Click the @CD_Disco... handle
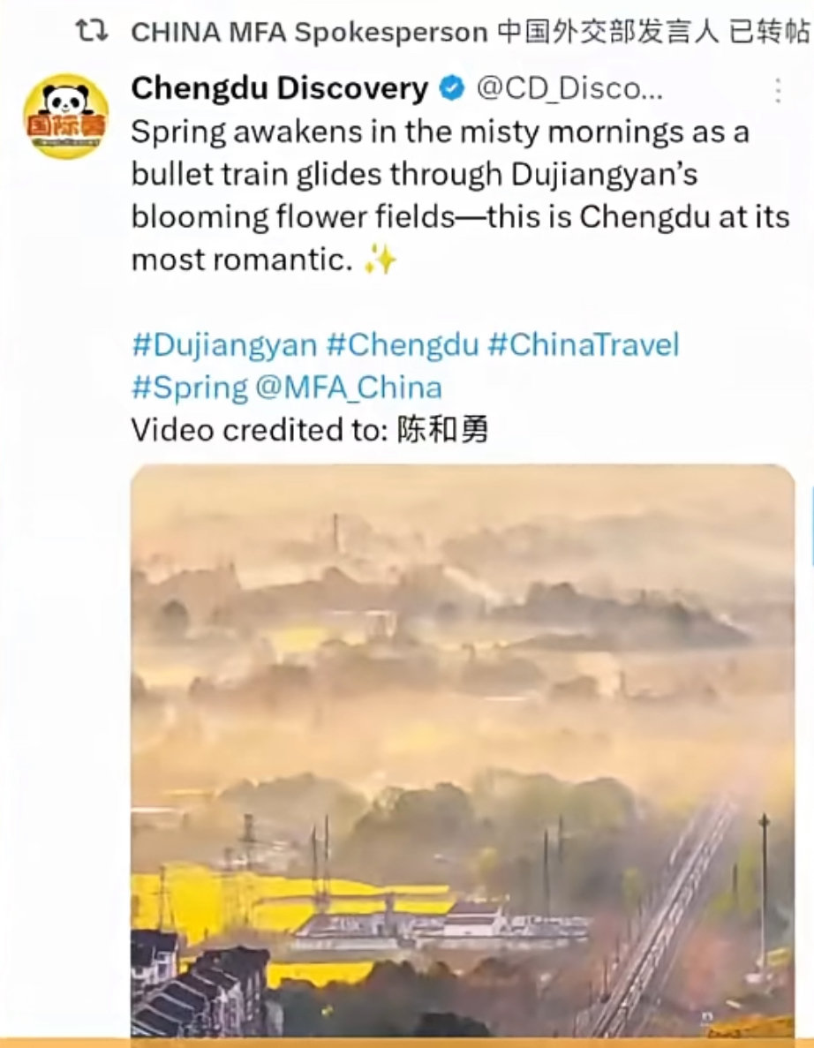Image resolution: width=814 pixels, height=1048 pixels. [569, 88]
